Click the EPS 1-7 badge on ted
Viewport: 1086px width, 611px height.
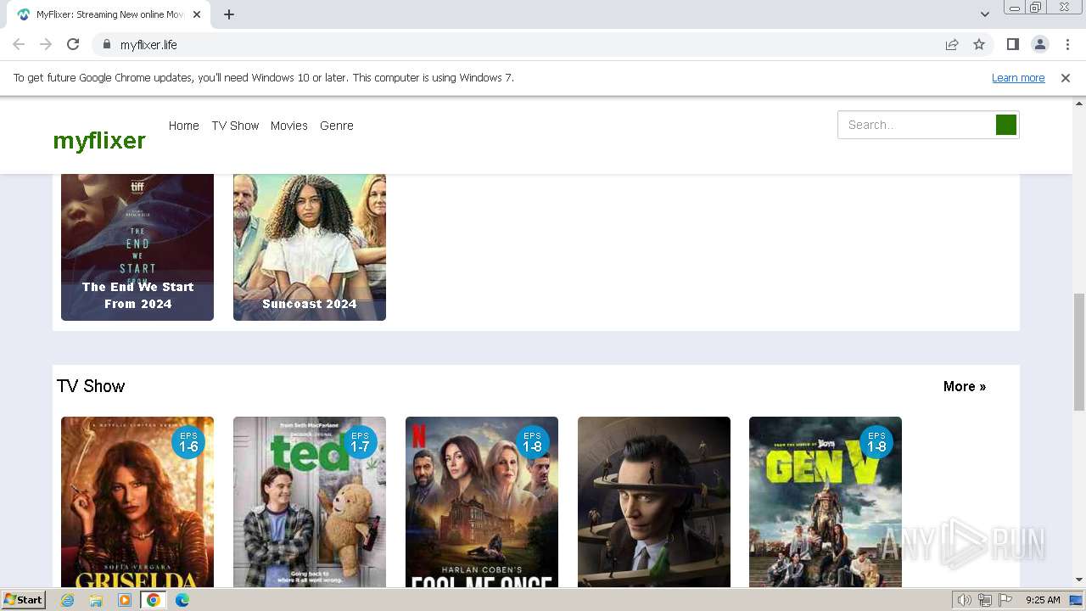pos(361,442)
